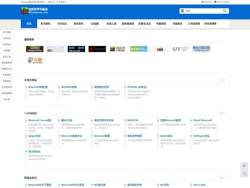Image resolution: width=250 pixels, height=188 pixels.
Task: Select 主播/实况主 in the left sidebar
Action: [x=7, y=69]
